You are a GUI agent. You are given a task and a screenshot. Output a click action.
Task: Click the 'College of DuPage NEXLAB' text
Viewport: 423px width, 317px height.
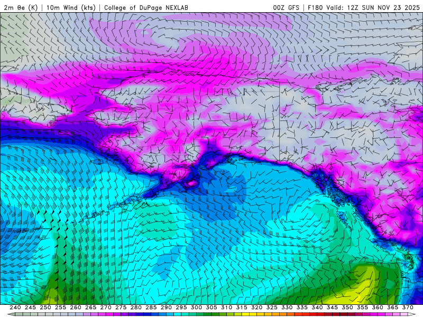(x=146, y=7)
